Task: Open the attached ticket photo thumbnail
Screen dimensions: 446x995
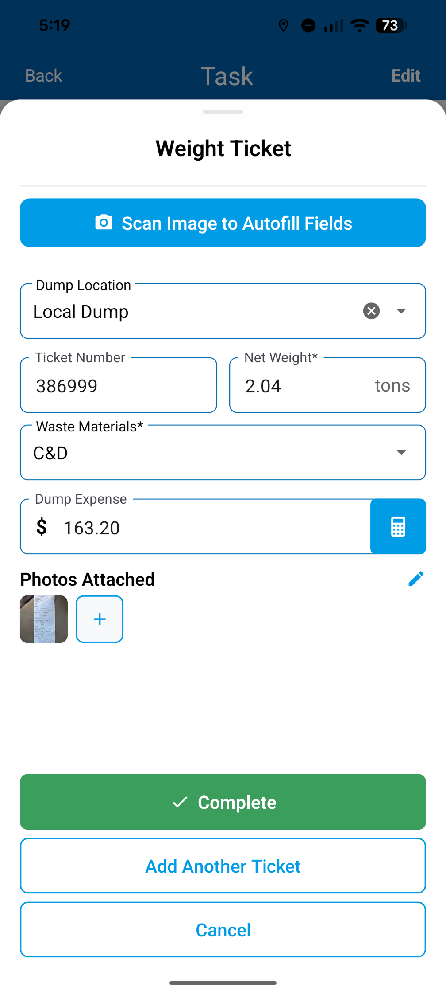Action: pyautogui.click(x=44, y=619)
